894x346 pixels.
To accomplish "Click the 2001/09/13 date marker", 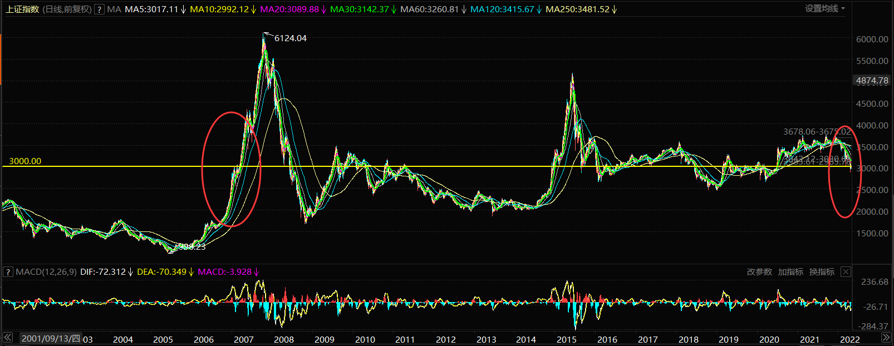I will (51, 339).
